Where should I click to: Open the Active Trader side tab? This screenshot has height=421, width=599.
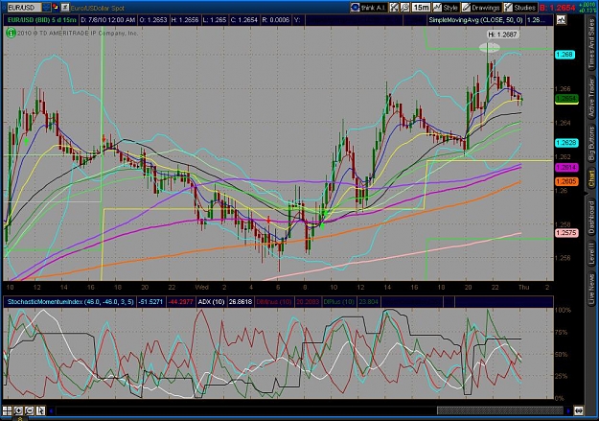[591, 97]
